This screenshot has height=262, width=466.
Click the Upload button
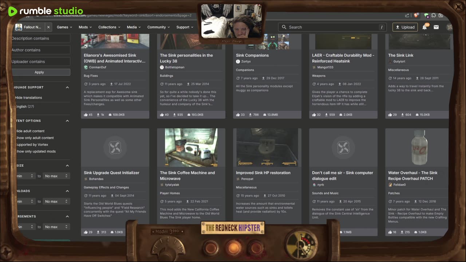[x=405, y=27]
